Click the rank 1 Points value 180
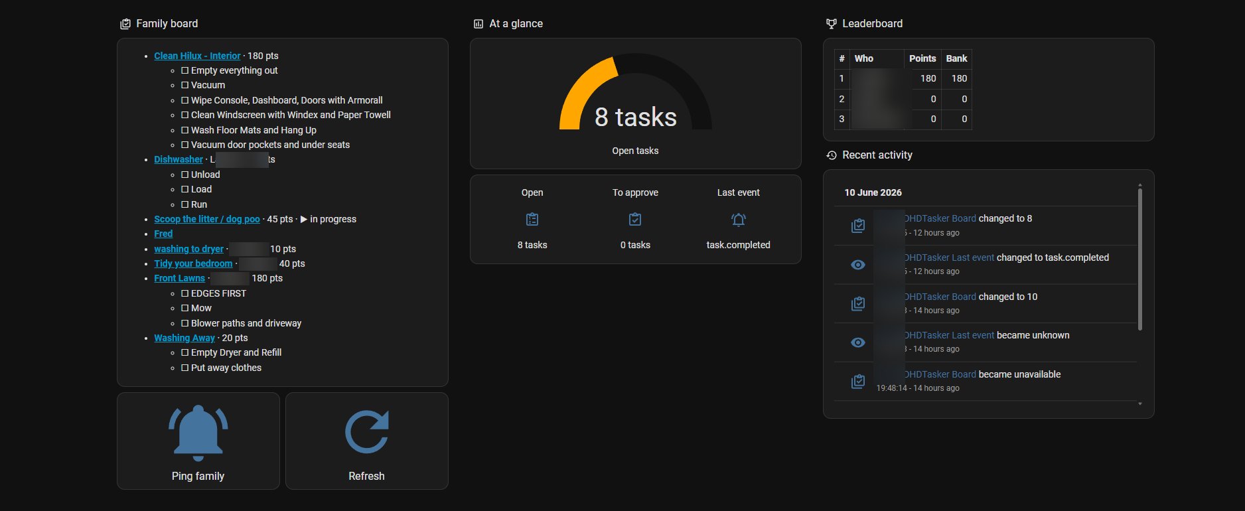 click(928, 78)
